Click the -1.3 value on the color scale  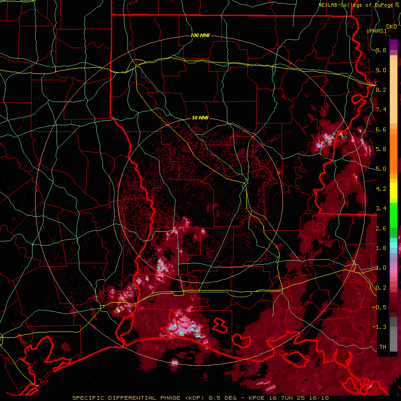tap(379, 327)
